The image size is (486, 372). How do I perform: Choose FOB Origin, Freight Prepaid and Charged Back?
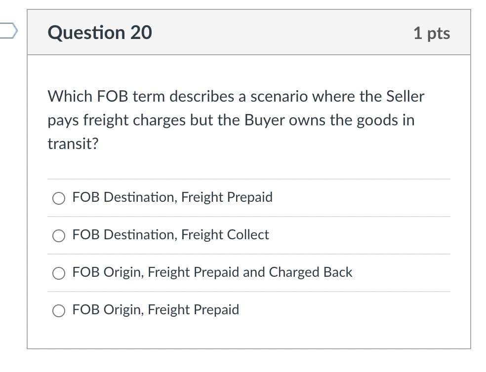[x=212, y=272]
